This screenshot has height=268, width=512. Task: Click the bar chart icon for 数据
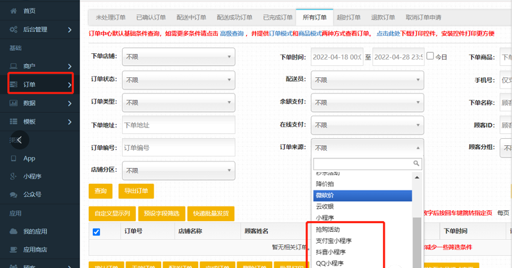(x=13, y=103)
